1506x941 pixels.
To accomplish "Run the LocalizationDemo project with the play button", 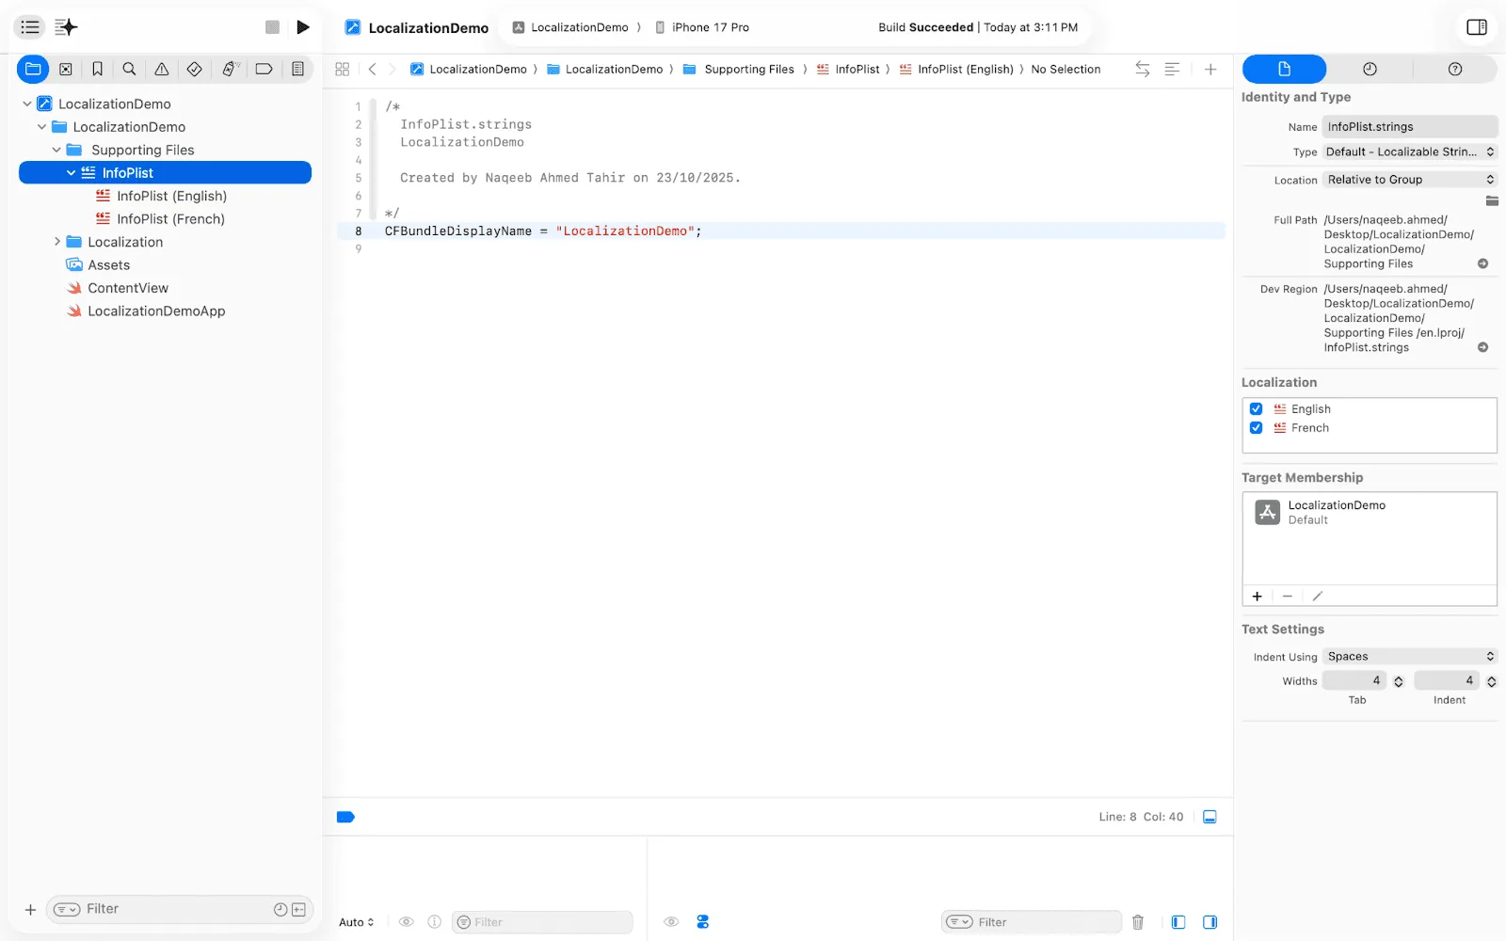I will pos(302,26).
